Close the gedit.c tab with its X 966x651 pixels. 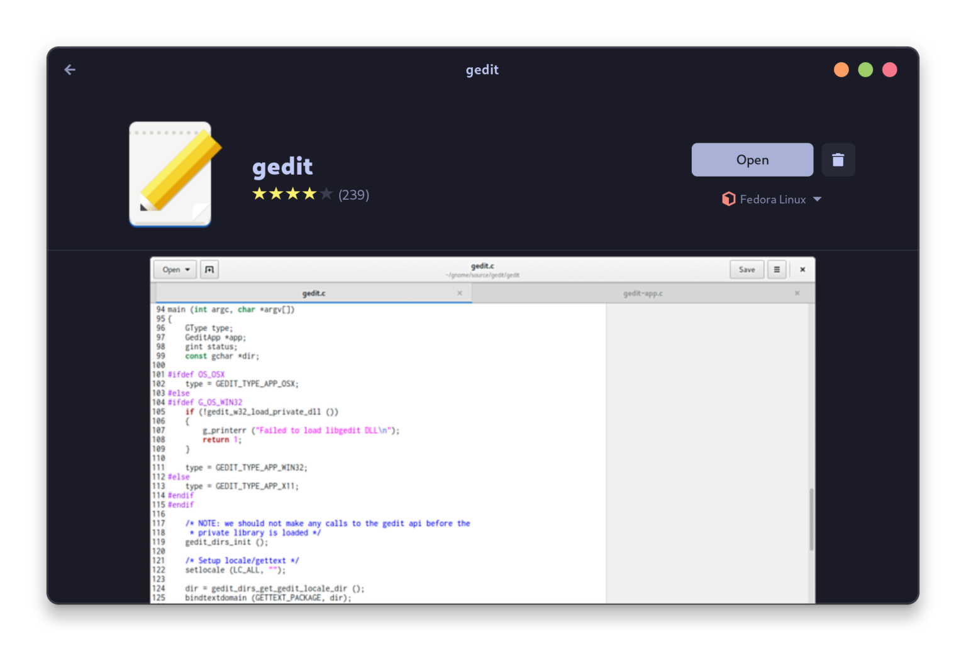tap(460, 293)
